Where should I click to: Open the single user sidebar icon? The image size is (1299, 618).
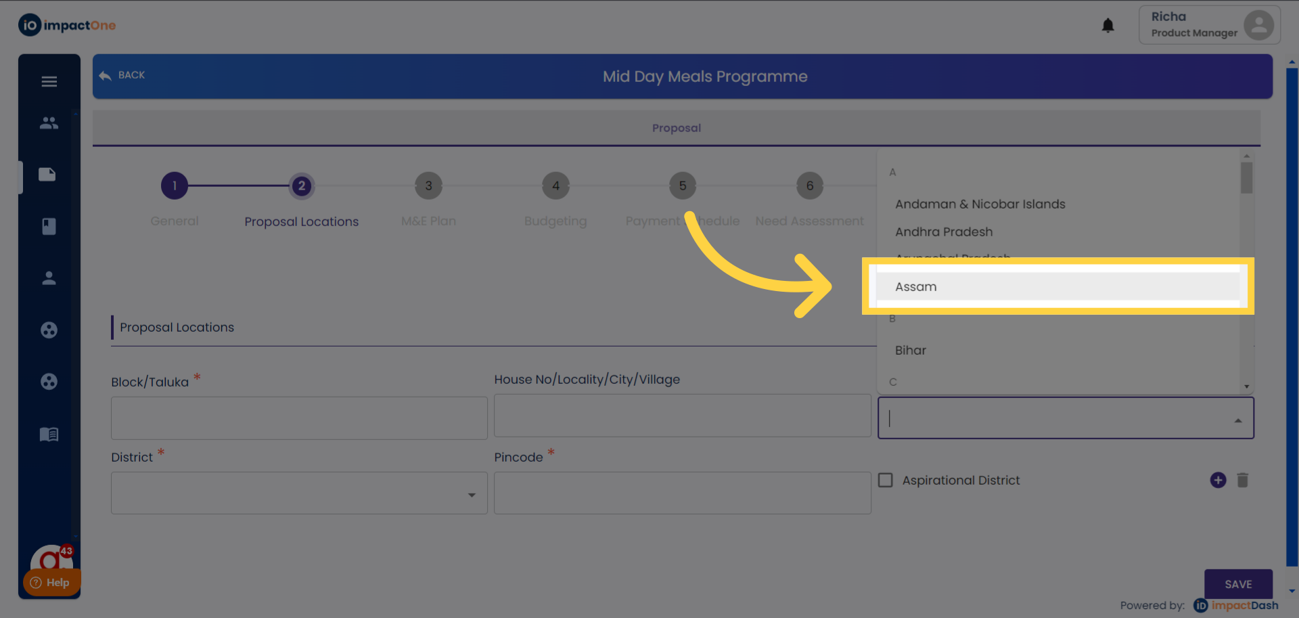coord(49,278)
